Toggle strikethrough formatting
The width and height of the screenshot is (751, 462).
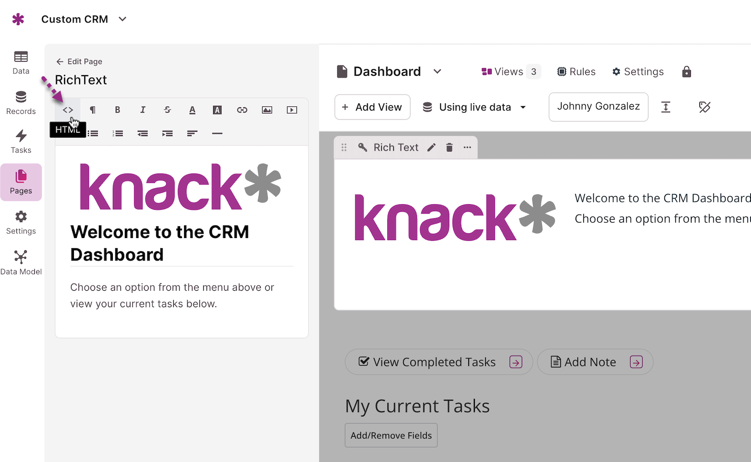[168, 110]
